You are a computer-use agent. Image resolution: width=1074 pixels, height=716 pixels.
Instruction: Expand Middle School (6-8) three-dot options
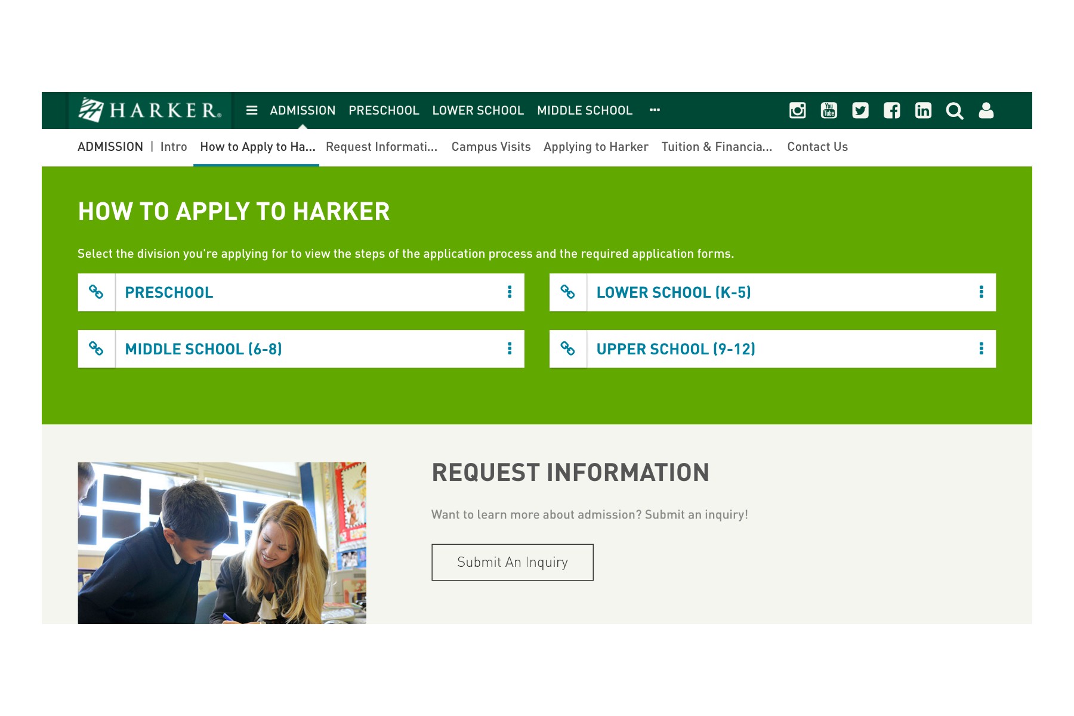point(510,348)
